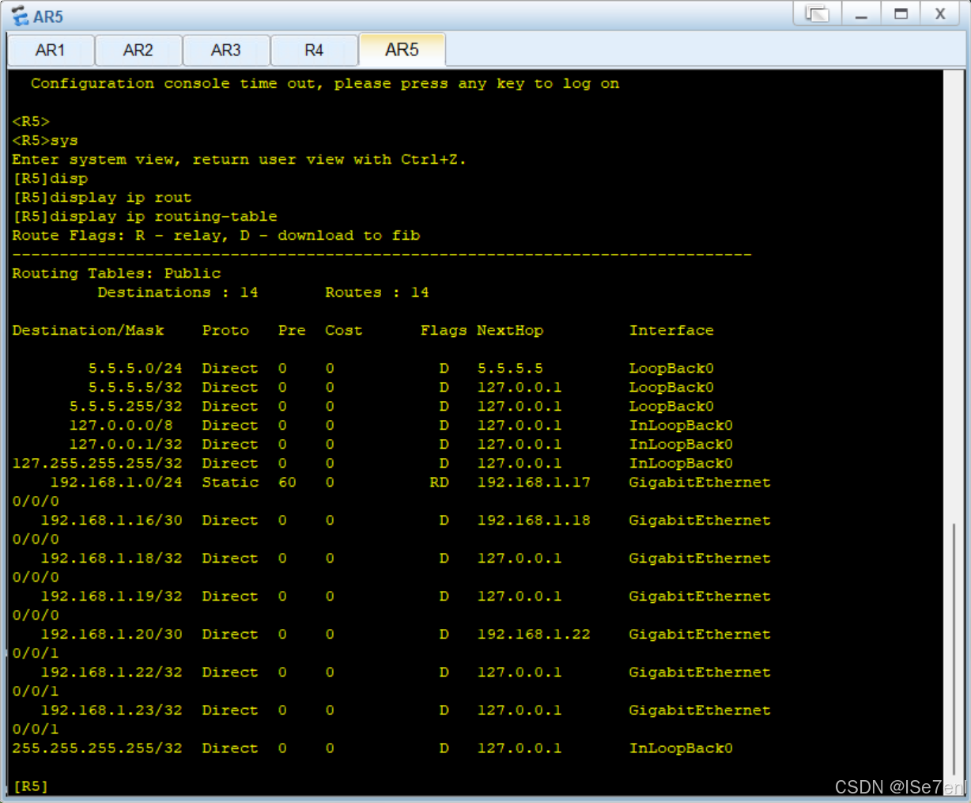Click the Static protocol entry
Viewport: 971px width, 803px height.
pos(230,483)
